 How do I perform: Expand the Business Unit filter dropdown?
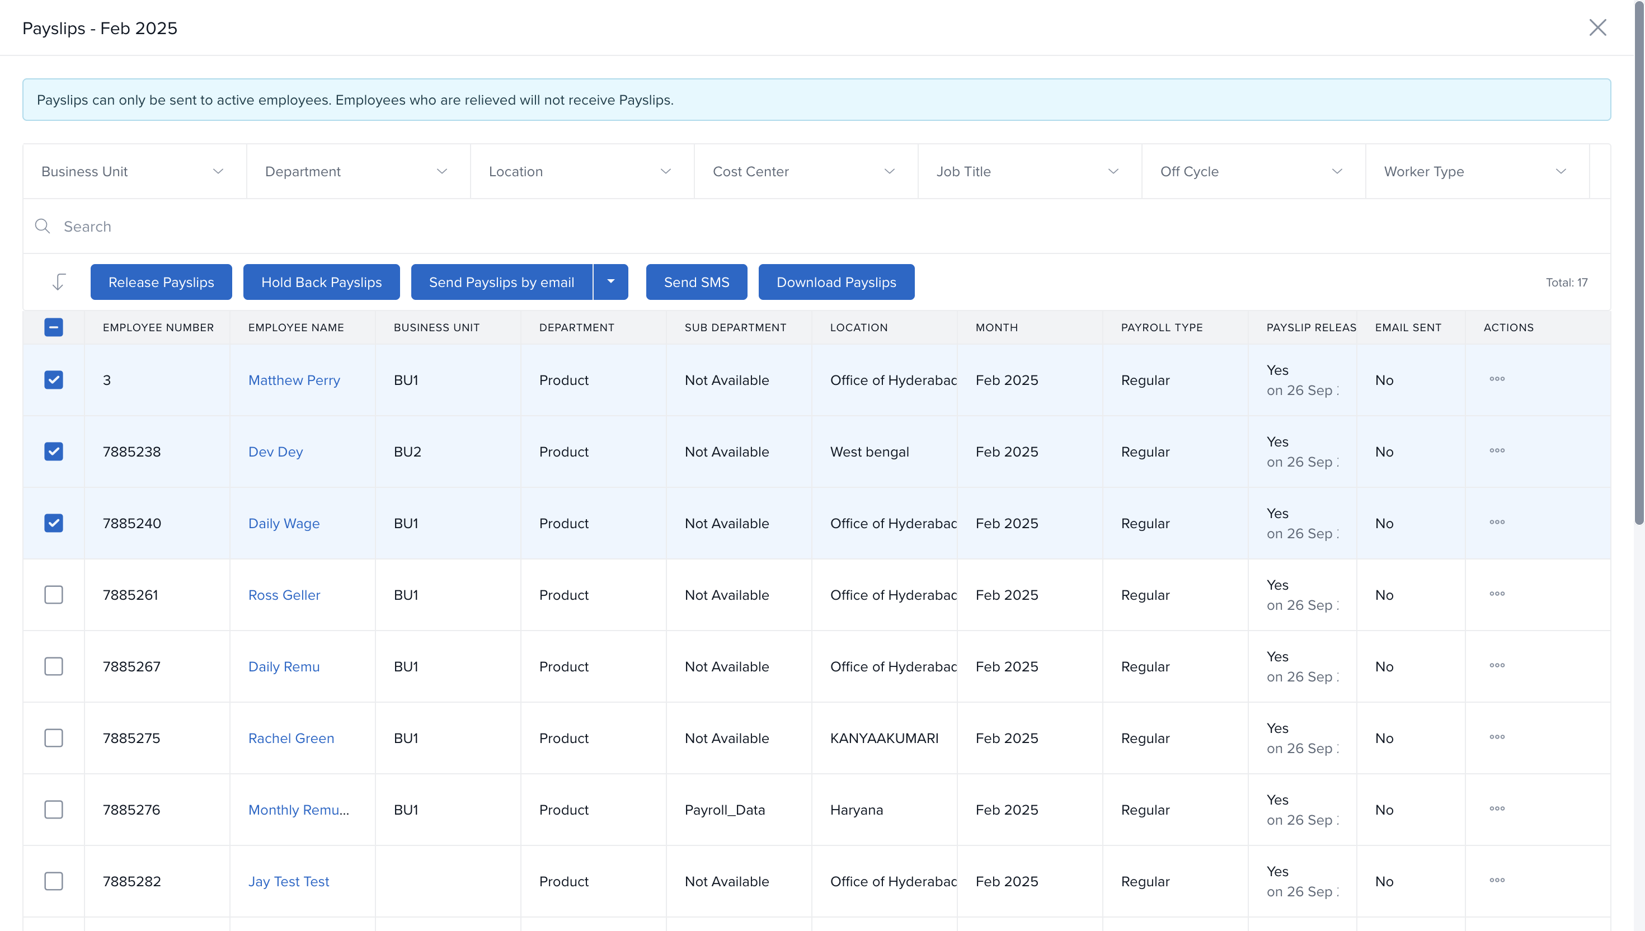tap(134, 171)
